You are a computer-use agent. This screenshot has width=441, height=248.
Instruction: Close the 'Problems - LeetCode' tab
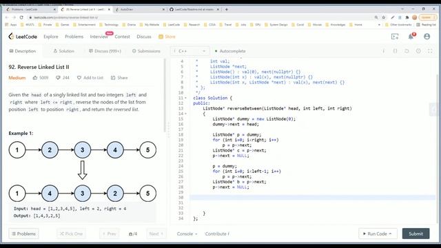click(54, 9)
